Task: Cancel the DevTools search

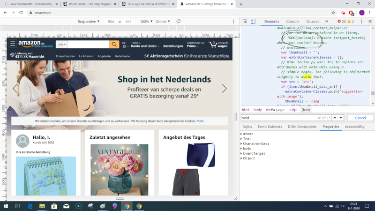Action: [360, 118]
